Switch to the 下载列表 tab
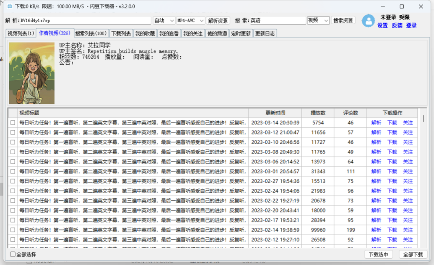Screen dimensions: 434x265 coord(121,33)
